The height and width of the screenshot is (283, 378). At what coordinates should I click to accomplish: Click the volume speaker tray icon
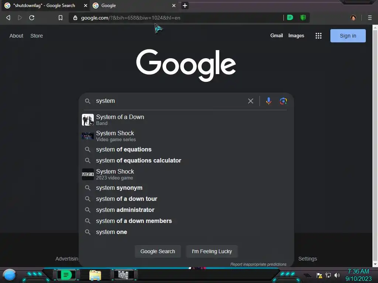(x=337, y=275)
